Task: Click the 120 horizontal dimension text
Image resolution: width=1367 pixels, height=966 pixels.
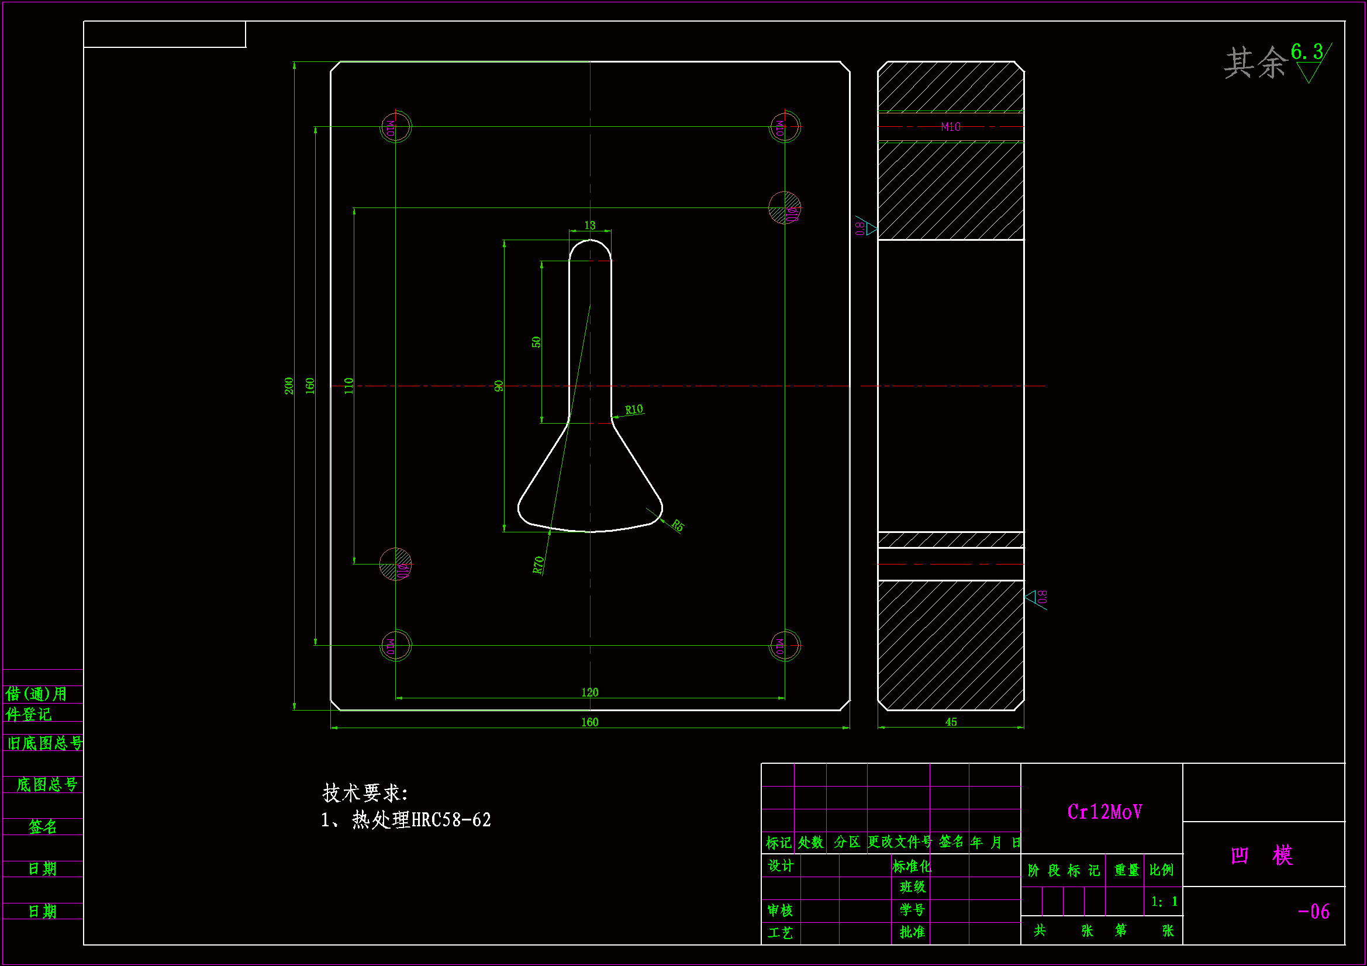Action: tap(589, 692)
